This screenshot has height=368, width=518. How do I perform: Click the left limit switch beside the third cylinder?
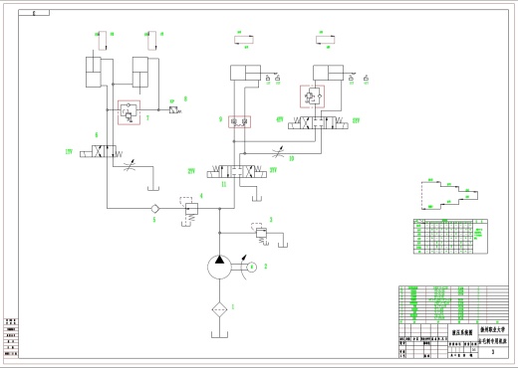pyautogui.click(x=268, y=79)
